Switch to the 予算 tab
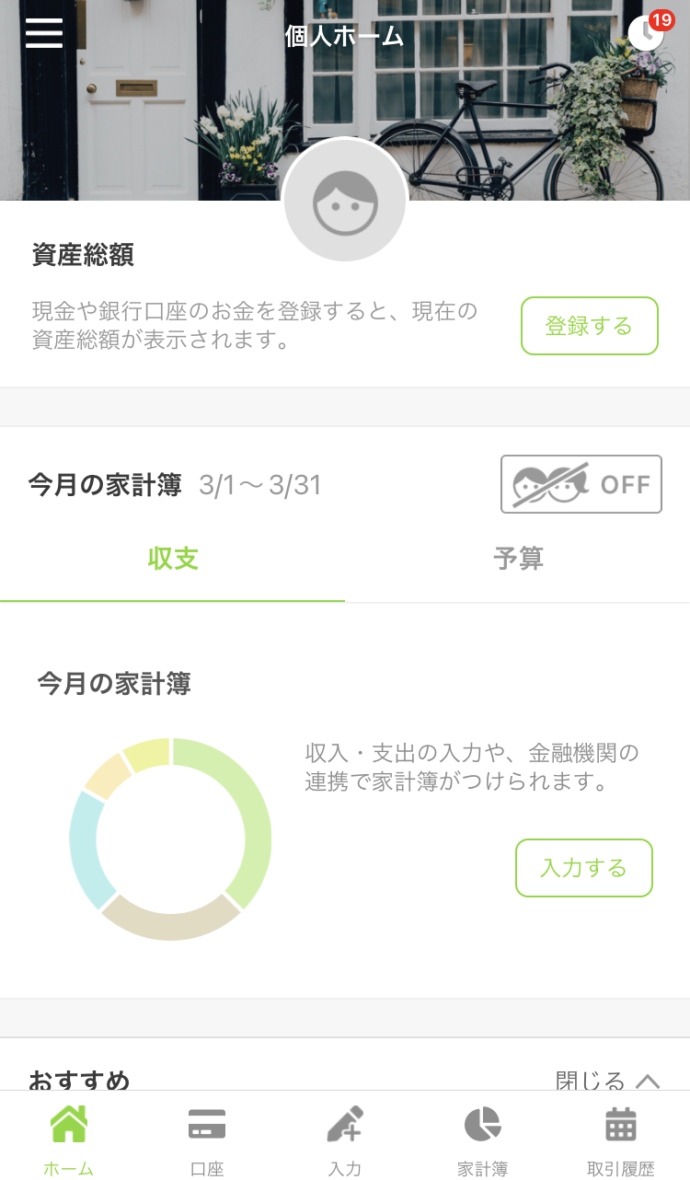Image resolution: width=690 pixels, height=1180 pixels. click(x=518, y=558)
